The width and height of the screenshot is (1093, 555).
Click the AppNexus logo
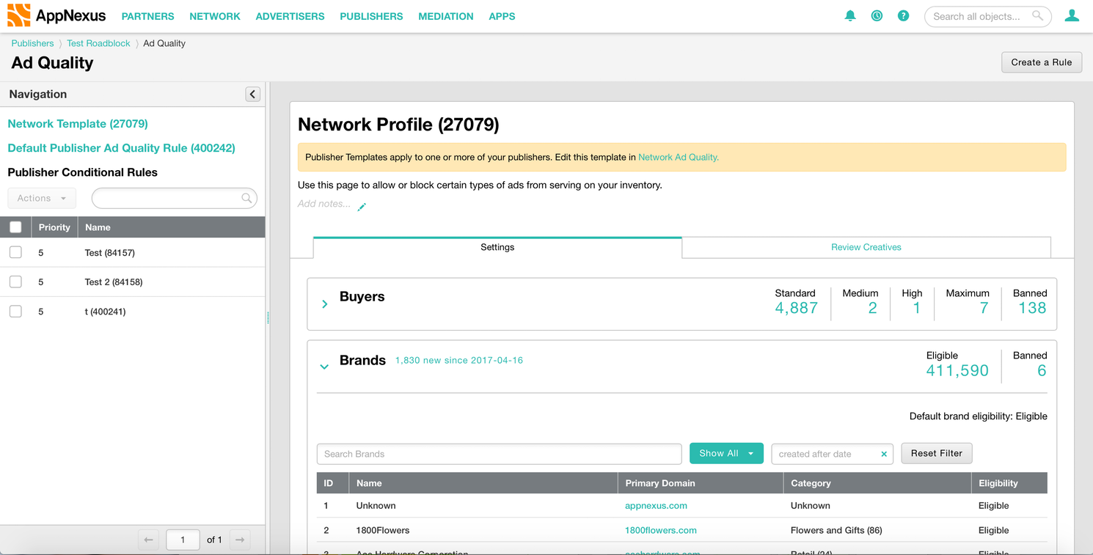point(56,15)
